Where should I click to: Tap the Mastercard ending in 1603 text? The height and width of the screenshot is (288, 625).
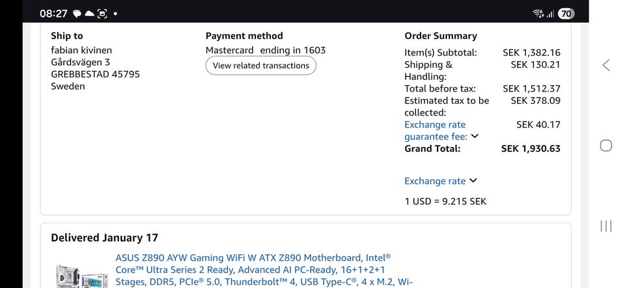(x=266, y=50)
